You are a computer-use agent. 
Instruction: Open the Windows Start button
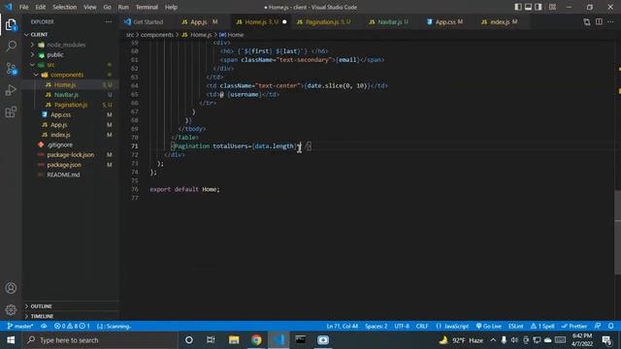pyautogui.click(x=11, y=340)
